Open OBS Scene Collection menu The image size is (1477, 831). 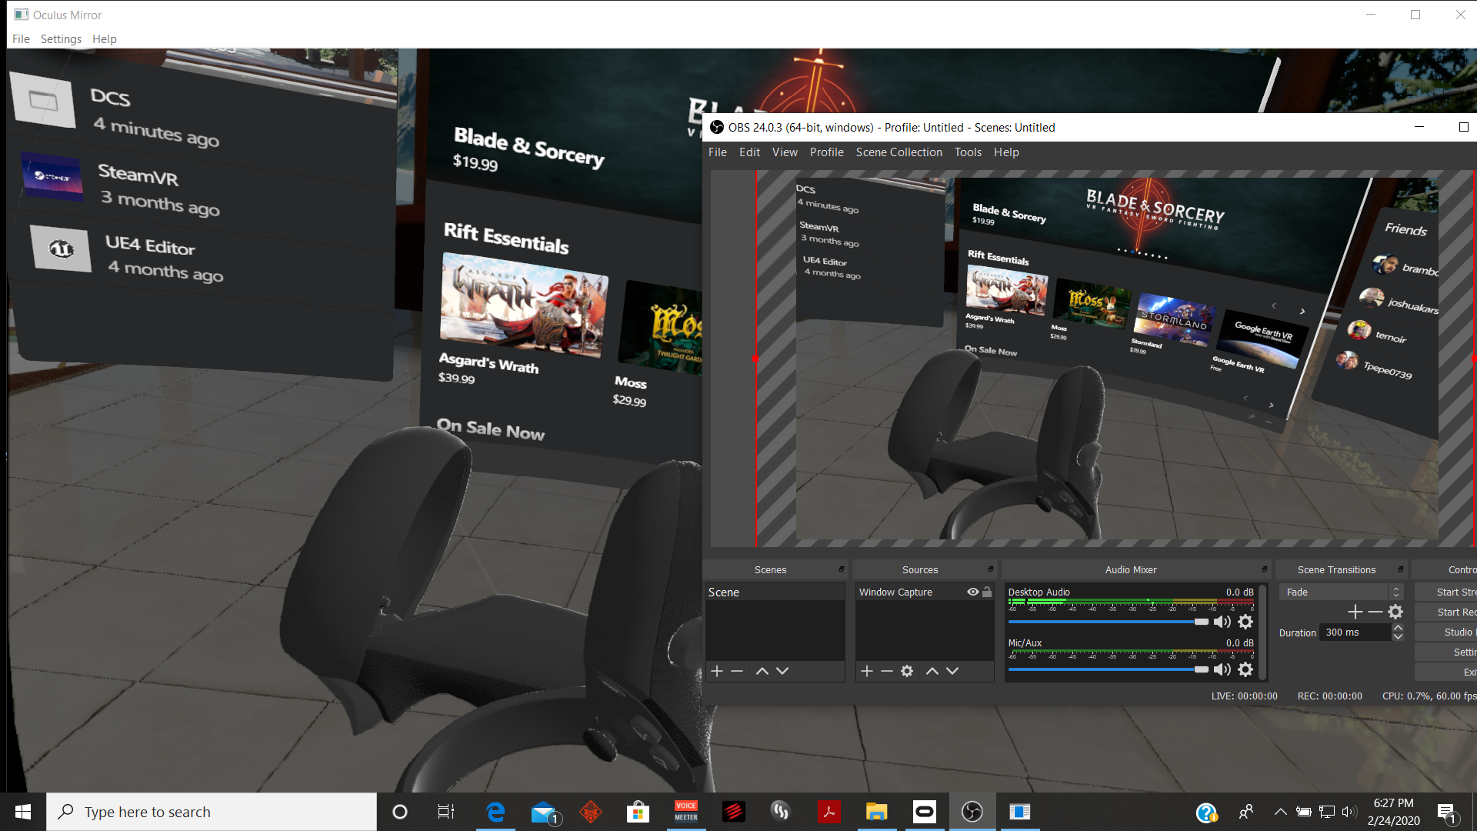click(899, 152)
